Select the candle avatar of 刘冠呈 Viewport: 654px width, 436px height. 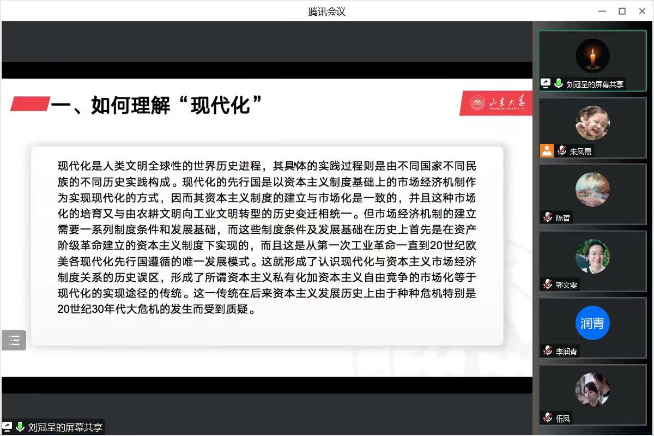click(x=592, y=56)
